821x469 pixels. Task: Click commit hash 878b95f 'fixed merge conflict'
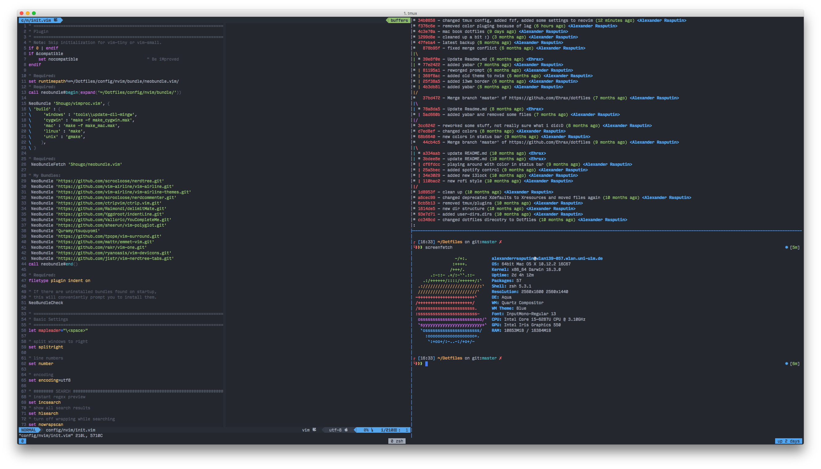(x=431, y=48)
